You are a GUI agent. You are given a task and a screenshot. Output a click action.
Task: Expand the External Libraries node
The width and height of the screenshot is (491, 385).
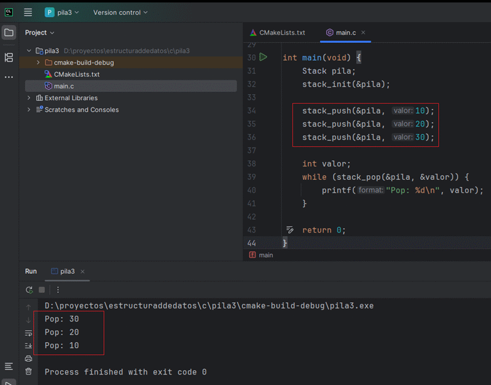[29, 98]
